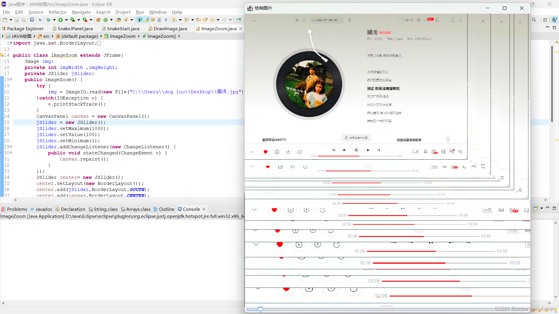Open the Refactor menu
Screen dimensions: 559x314
pos(57,12)
